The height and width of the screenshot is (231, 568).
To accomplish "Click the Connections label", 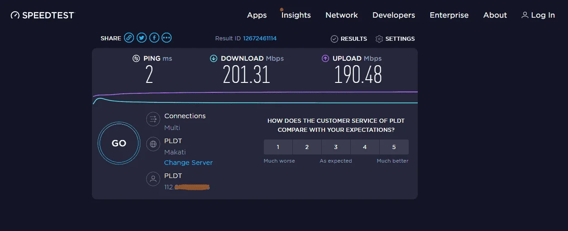I will point(185,116).
